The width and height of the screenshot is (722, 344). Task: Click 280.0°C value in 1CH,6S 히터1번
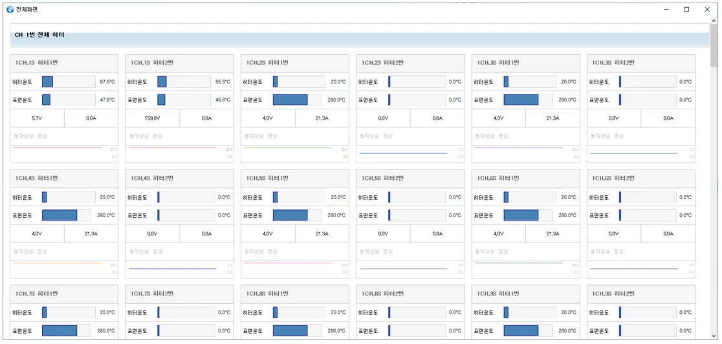click(567, 215)
